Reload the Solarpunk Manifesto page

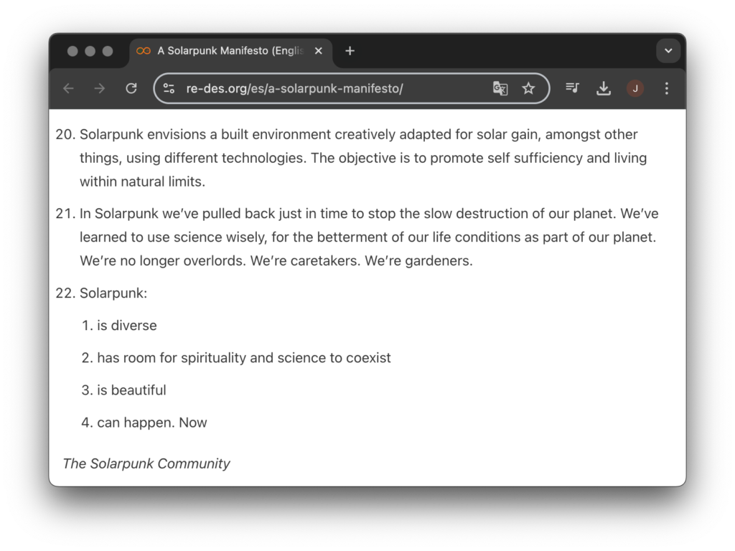pyautogui.click(x=131, y=88)
